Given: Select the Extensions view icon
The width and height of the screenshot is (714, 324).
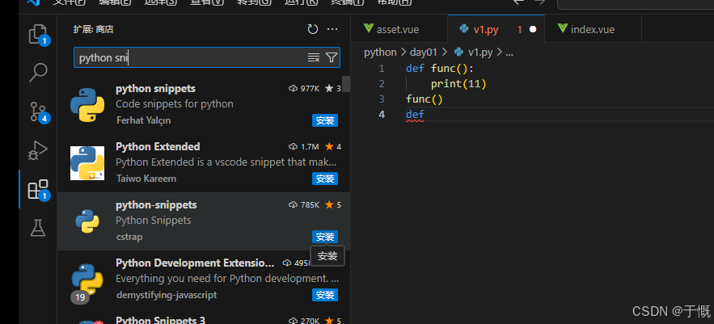Looking at the screenshot, I should pos(38,189).
